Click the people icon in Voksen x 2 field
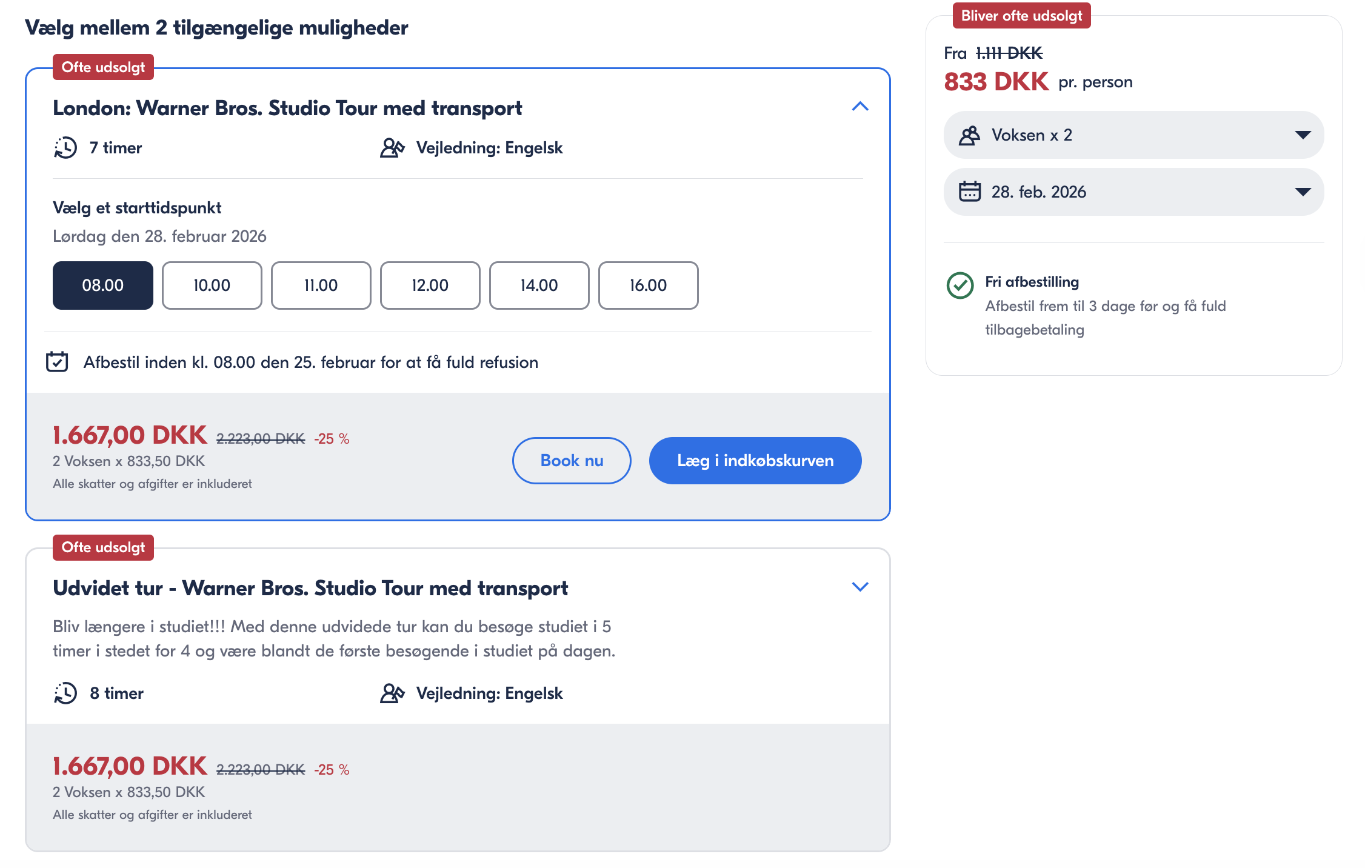 coord(969,135)
